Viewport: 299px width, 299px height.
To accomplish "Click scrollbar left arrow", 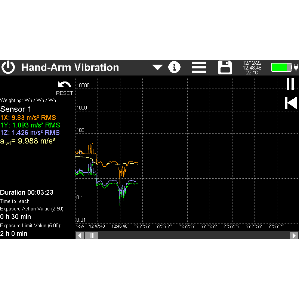I will click(80, 235).
